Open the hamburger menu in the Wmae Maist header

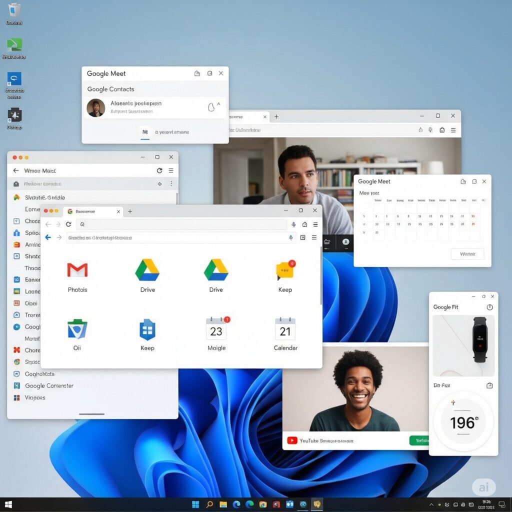click(171, 170)
